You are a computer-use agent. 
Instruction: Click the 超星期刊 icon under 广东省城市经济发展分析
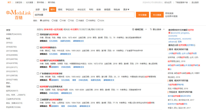tap(50, 80)
